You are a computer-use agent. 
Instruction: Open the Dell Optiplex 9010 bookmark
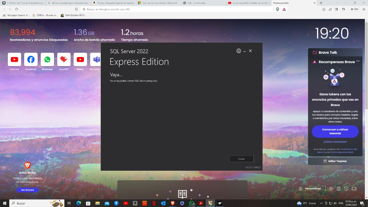coord(73,15)
